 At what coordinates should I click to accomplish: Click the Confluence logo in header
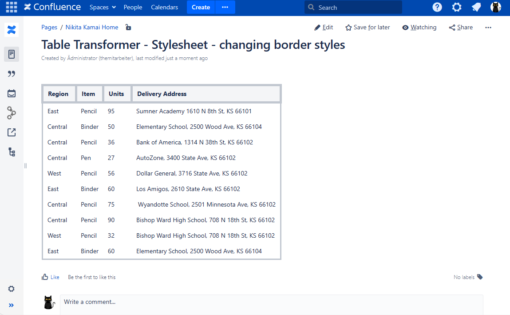click(52, 7)
